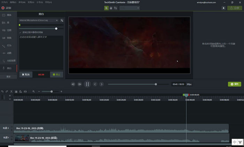Viewport: 244px width, 147px height.
Task: Split the clip at the playhead
Action: pos(25,92)
